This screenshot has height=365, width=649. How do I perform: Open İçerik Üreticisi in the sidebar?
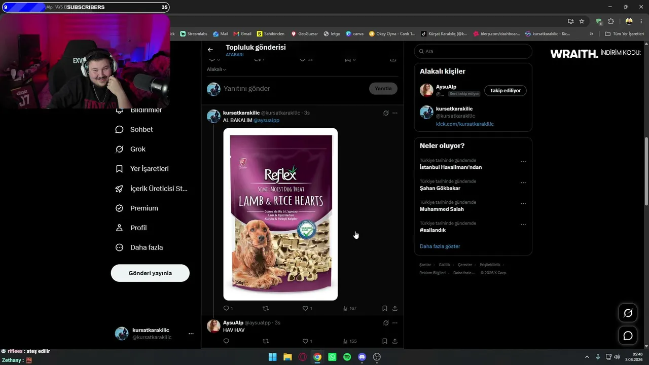(152, 189)
